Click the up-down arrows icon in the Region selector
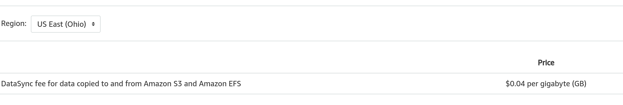 [93, 24]
